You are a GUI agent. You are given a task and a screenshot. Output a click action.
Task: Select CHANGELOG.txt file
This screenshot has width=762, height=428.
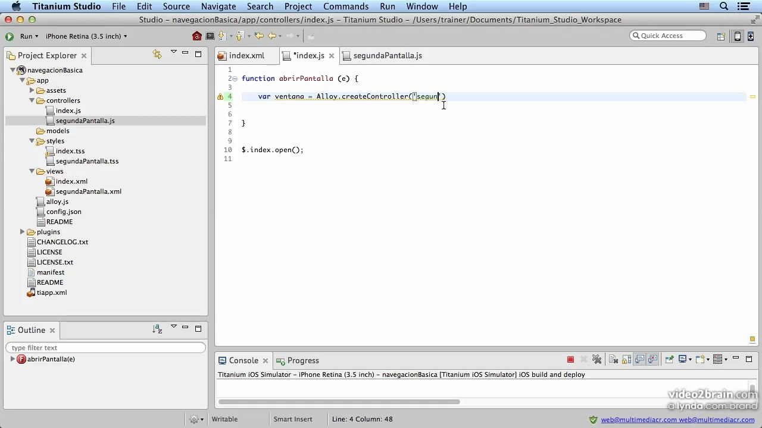point(63,242)
